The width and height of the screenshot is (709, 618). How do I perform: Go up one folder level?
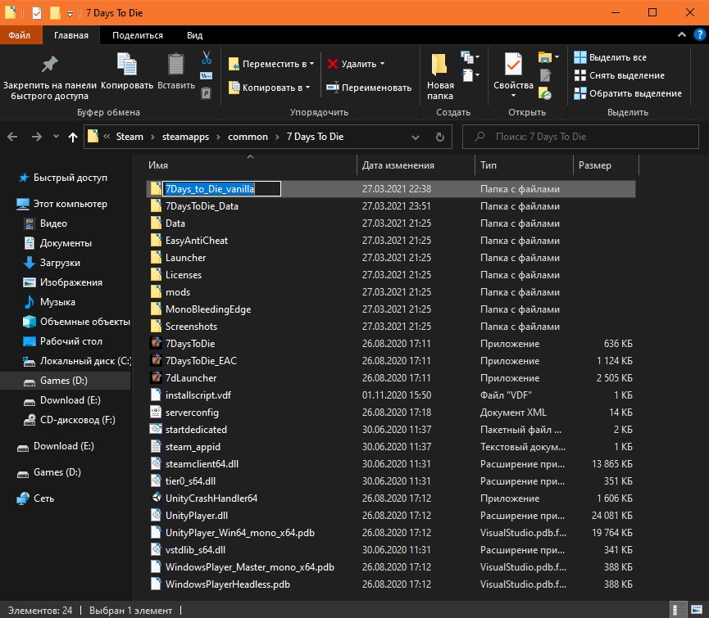[73, 137]
